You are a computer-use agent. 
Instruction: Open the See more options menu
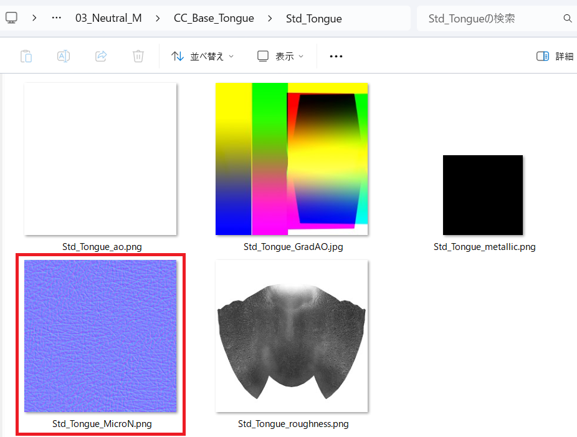(x=336, y=56)
